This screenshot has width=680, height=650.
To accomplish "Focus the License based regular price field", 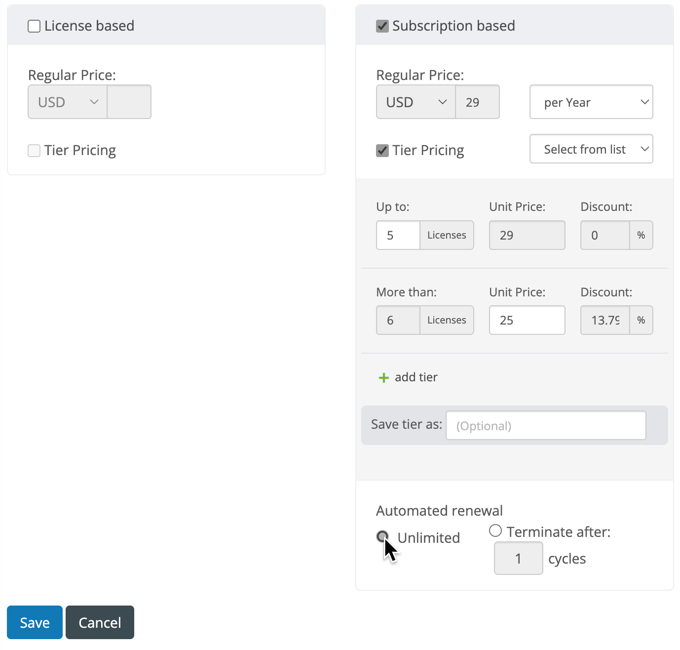I will pos(129,102).
